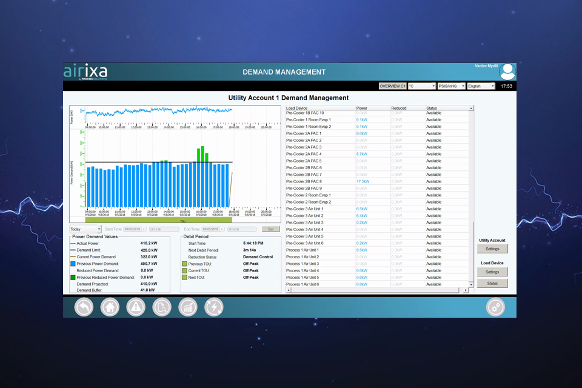Click the airixa logo
Screen dimensions: 582x388
pos(85,72)
